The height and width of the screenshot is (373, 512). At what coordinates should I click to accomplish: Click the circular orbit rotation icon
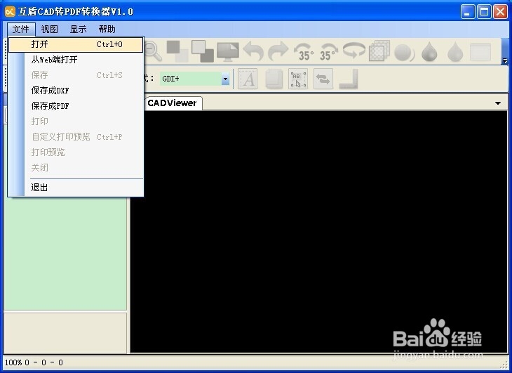pyautogui.click(x=354, y=51)
